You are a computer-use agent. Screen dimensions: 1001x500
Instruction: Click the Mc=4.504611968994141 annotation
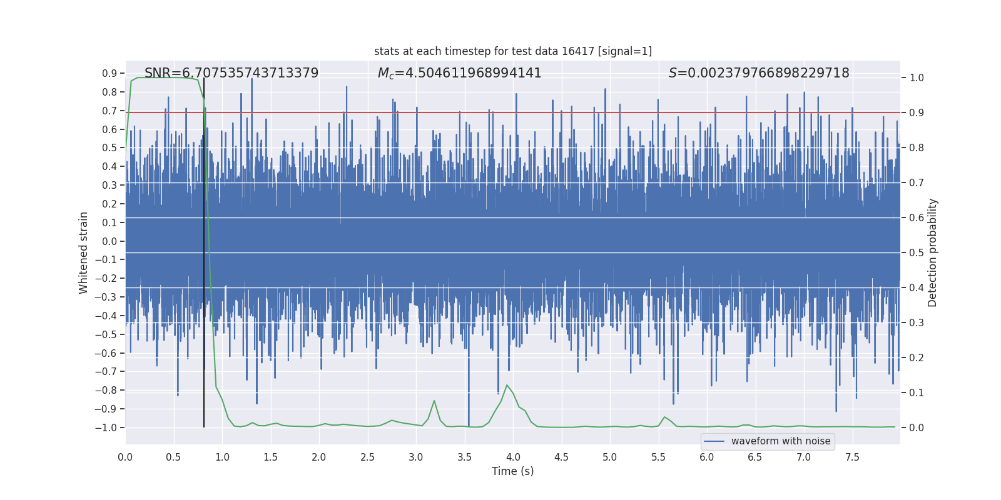[x=460, y=73]
